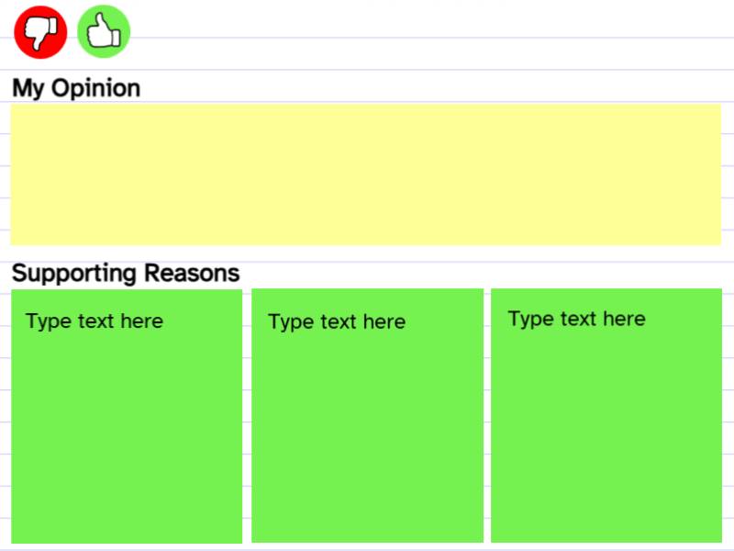Click "Type text here" in the left box
This screenshot has width=734, height=551.
[95, 321]
